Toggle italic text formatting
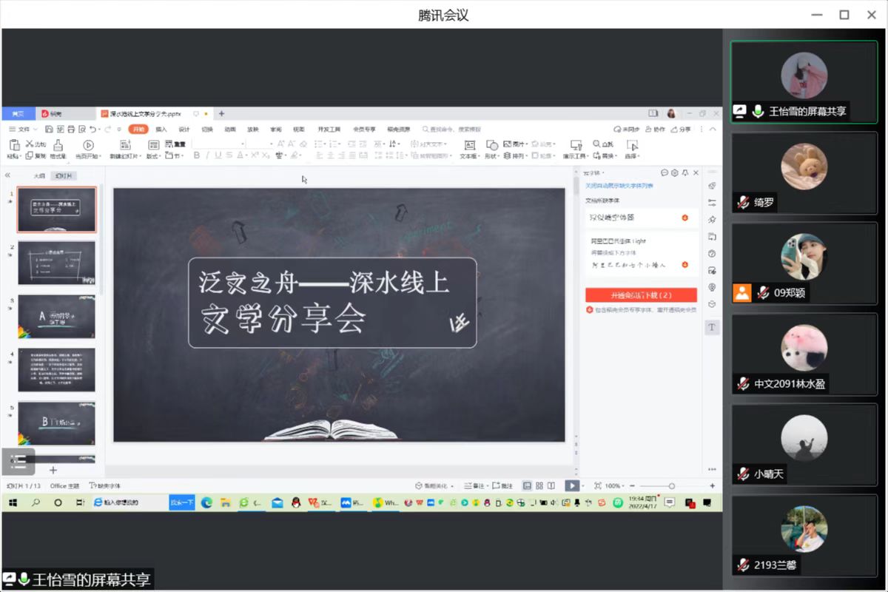Screen dimensions: 888x592 point(208,155)
